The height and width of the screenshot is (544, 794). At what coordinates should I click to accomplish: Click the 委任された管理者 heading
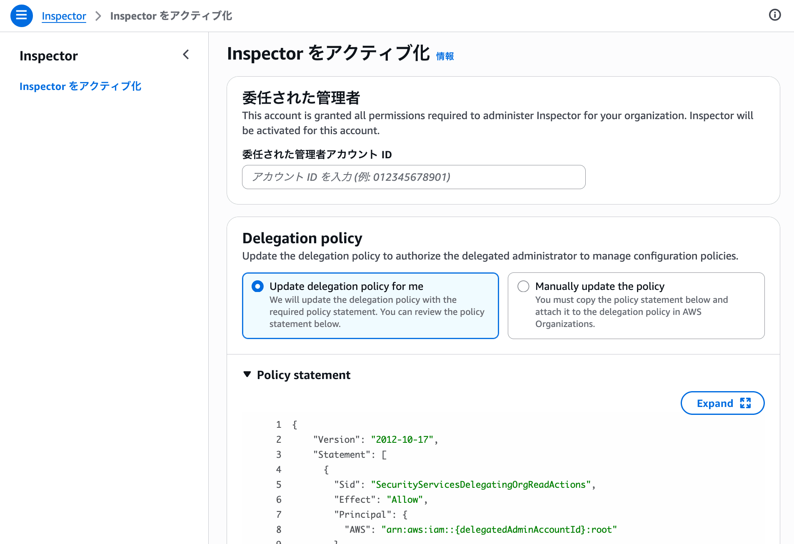[x=301, y=98]
